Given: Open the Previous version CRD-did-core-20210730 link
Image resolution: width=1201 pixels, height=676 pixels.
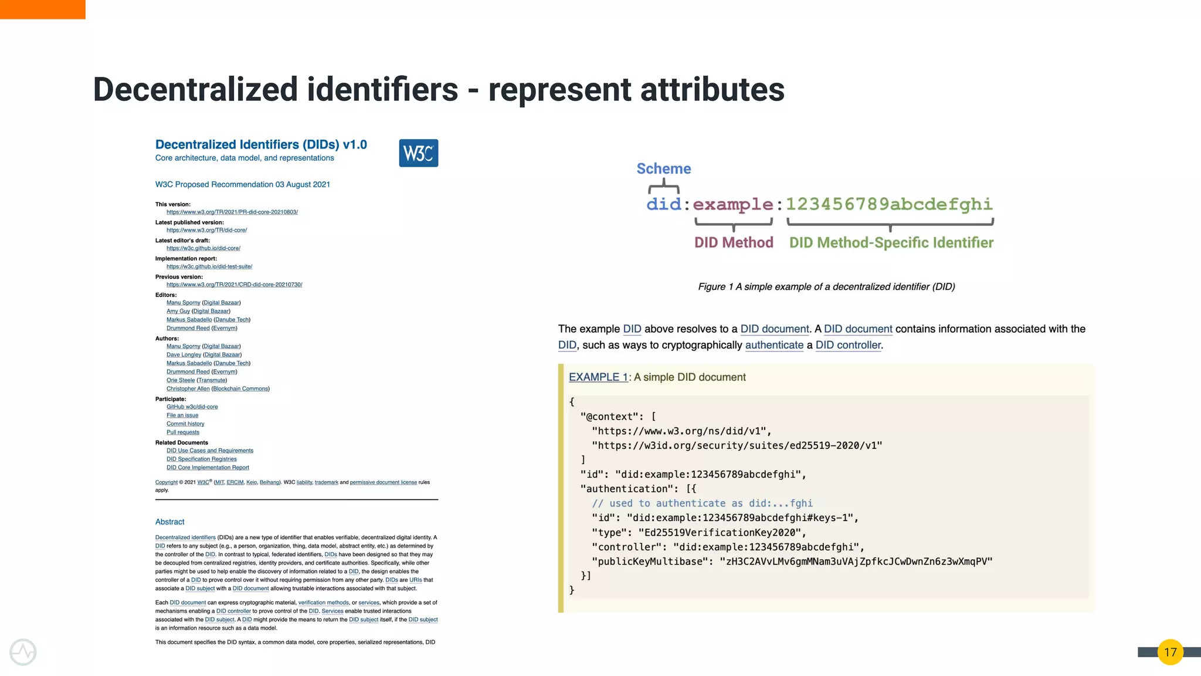Looking at the screenshot, I should (x=235, y=285).
